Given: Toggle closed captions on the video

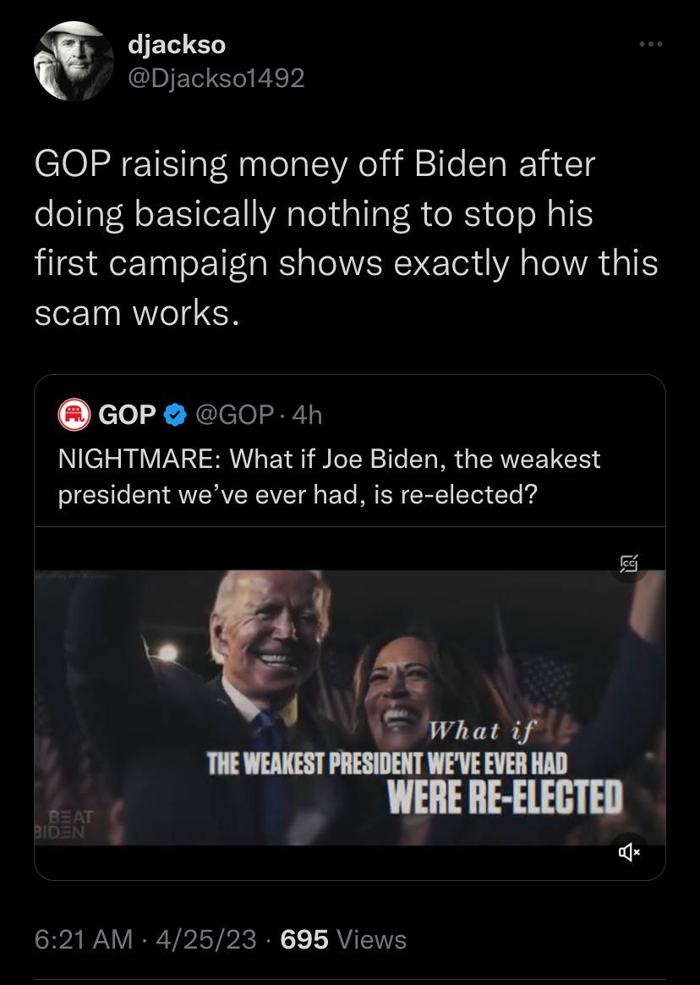Looking at the screenshot, I should pos(629,563).
